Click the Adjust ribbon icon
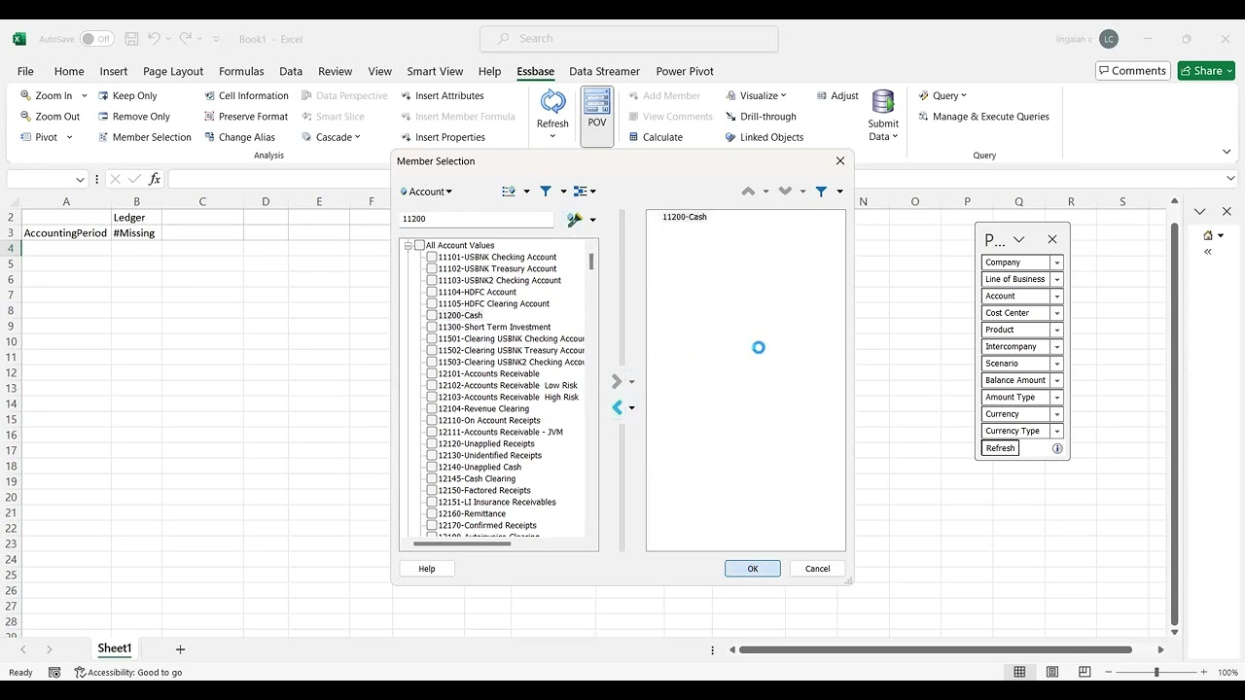The image size is (1245, 700). click(821, 95)
